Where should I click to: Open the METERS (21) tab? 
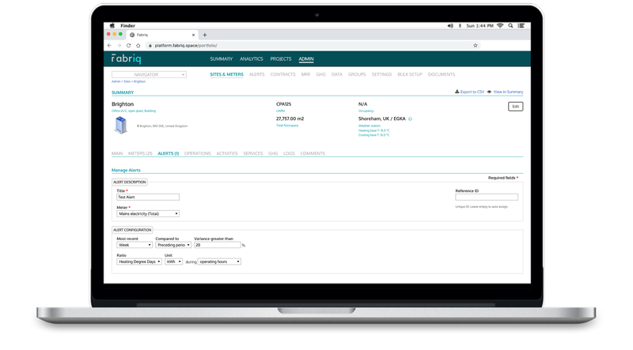point(140,153)
